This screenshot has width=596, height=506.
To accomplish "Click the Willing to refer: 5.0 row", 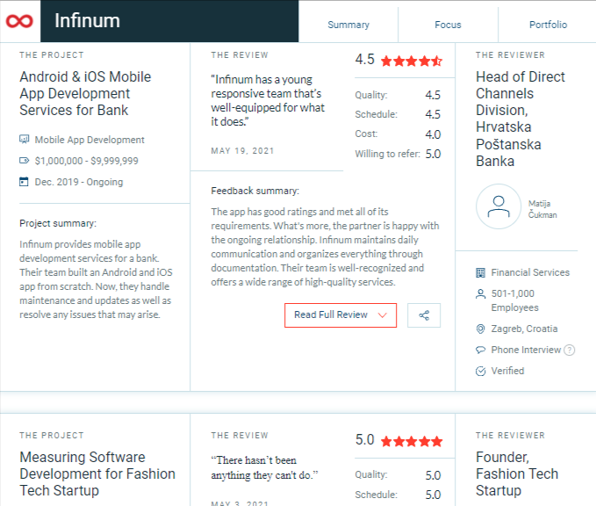I will click(x=398, y=154).
